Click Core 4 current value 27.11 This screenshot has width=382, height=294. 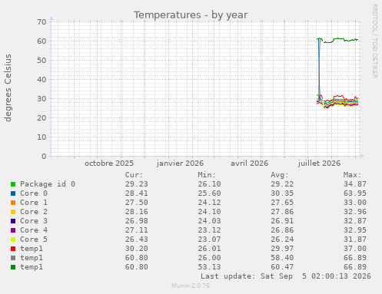(137, 230)
